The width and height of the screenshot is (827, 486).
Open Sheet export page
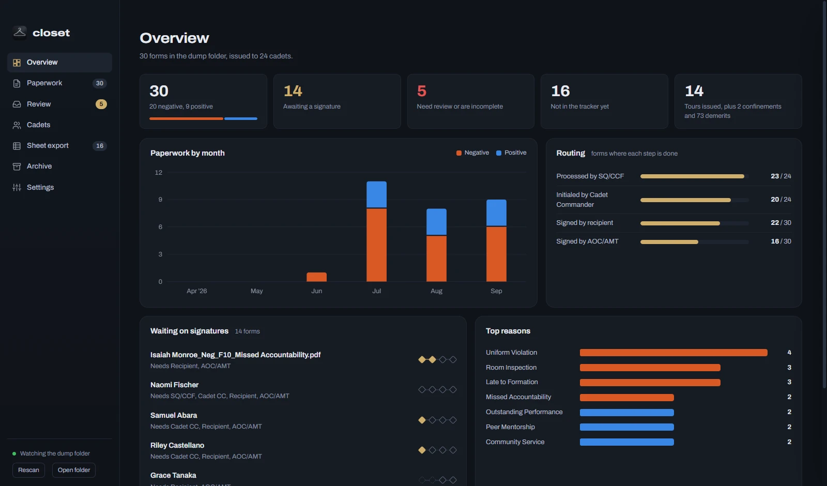click(x=59, y=145)
